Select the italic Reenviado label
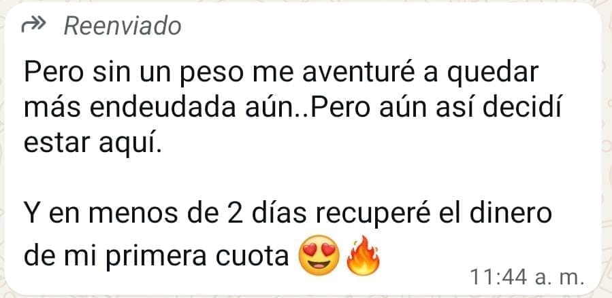The image size is (612, 298). point(123,26)
